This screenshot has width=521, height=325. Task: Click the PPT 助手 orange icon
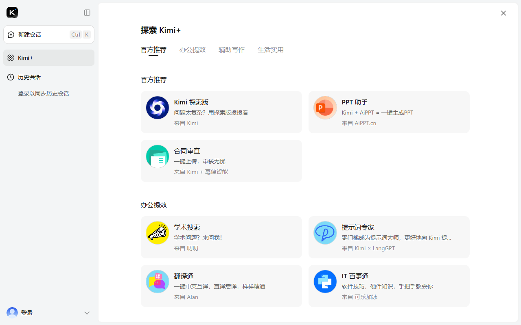click(325, 108)
